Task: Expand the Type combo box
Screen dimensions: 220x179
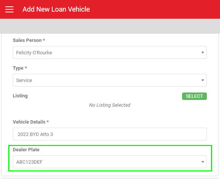Action: (110, 80)
